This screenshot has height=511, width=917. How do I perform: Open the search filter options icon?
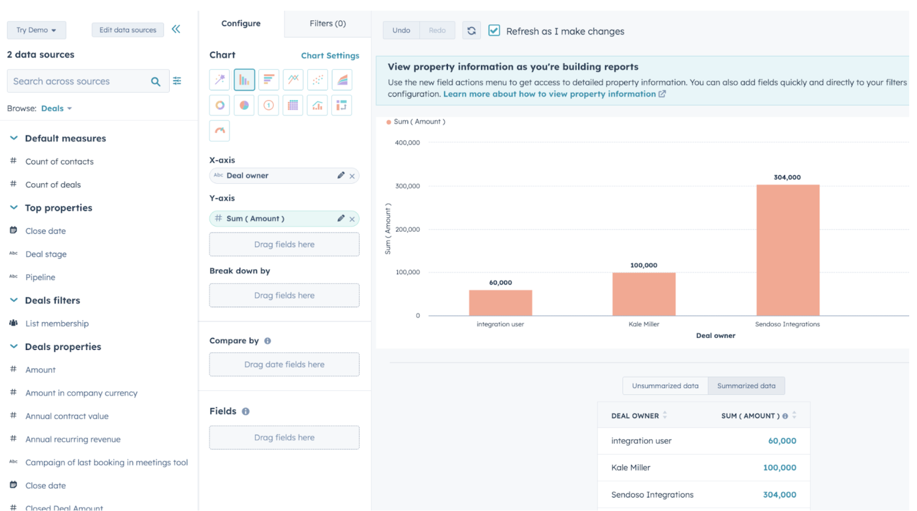click(177, 81)
